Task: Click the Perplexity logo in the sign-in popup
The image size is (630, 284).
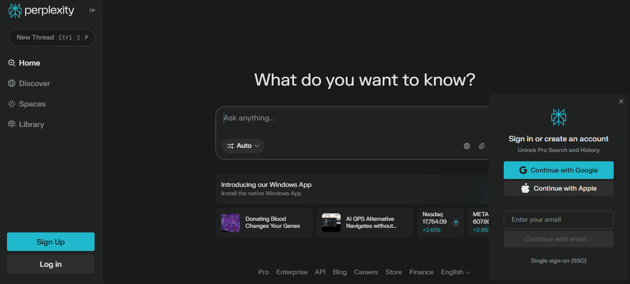Action: click(x=559, y=118)
